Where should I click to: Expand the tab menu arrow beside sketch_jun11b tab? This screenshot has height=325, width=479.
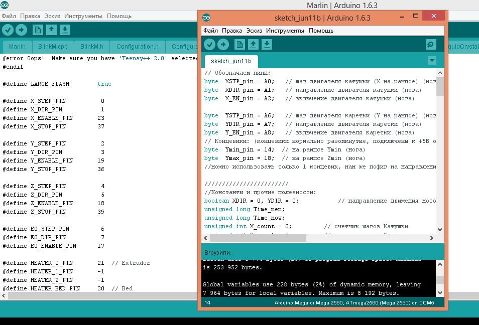point(431,61)
